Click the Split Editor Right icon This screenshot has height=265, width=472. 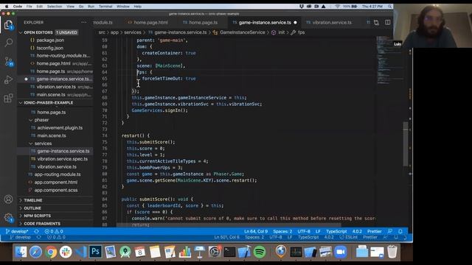pyautogui.click(x=388, y=23)
